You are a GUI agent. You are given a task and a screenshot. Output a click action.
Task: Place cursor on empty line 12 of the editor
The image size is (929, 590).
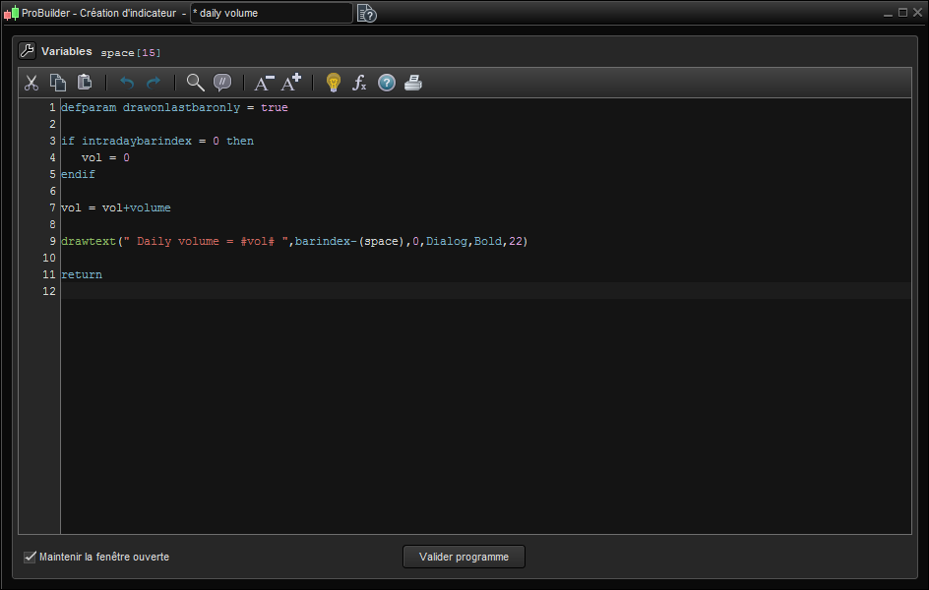click(x=394, y=291)
